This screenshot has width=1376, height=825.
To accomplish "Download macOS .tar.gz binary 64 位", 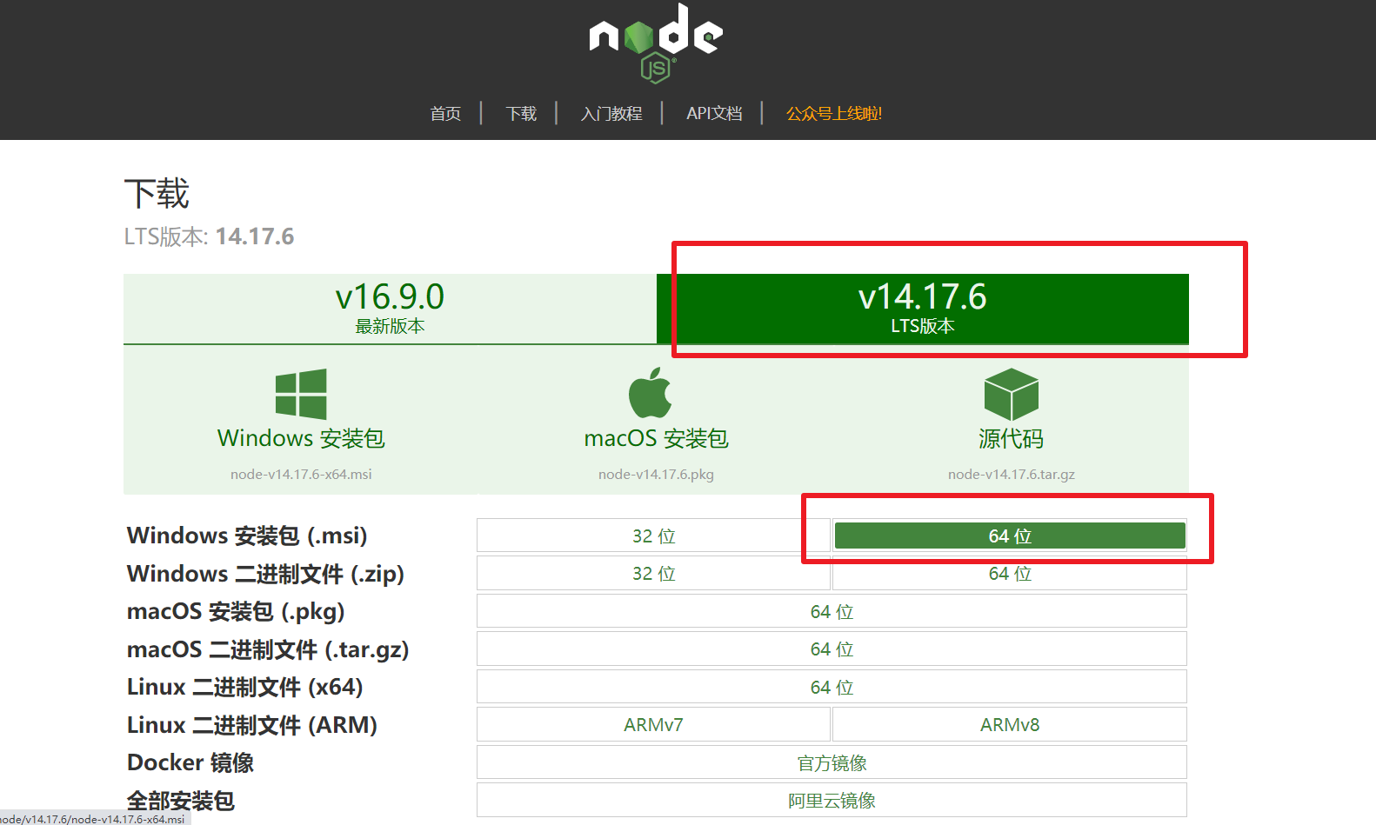I will coord(832,649).
